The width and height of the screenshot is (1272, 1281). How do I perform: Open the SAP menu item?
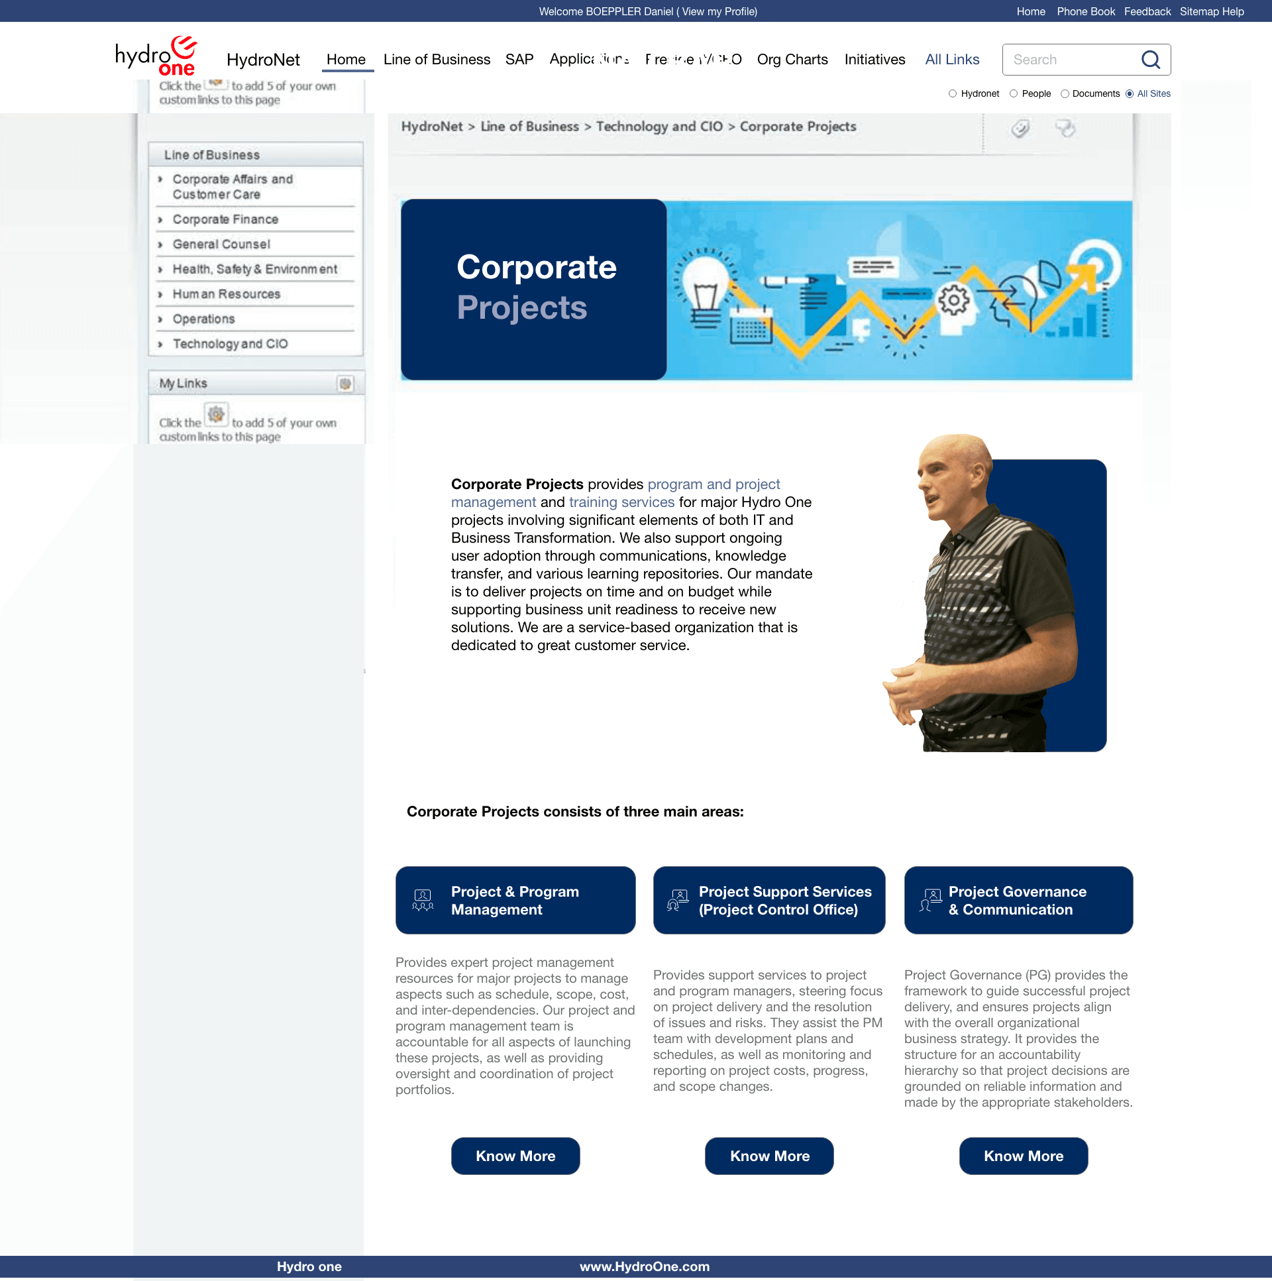pos(519,60)
